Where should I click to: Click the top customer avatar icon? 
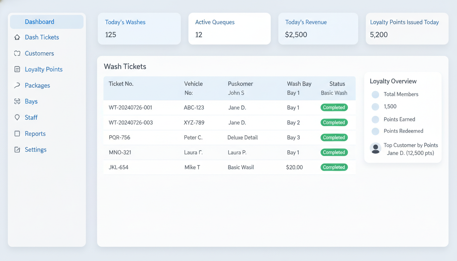tap(375, 149)
